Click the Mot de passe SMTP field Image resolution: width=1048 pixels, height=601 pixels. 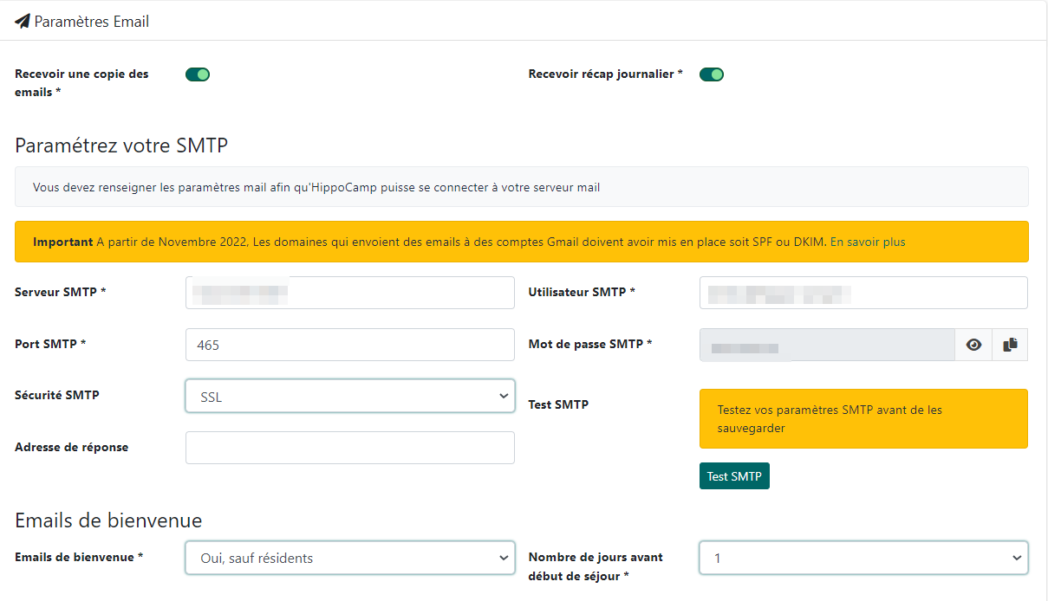tap(826, 345)
